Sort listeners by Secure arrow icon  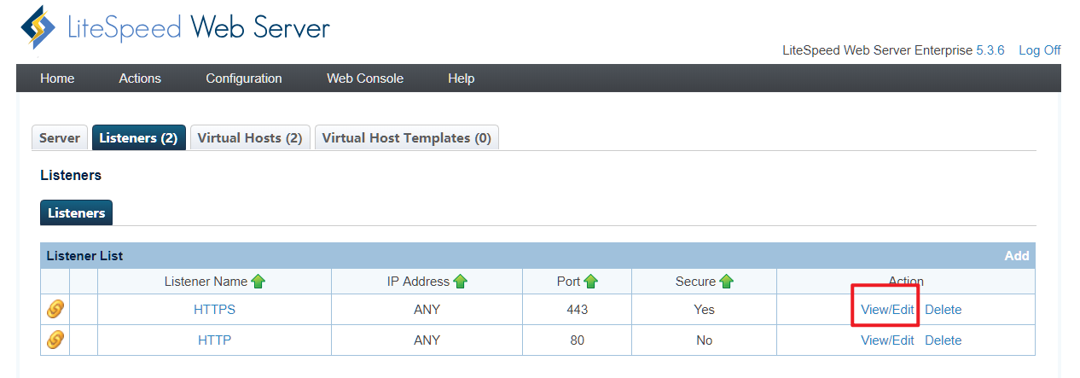coord(726,282)
